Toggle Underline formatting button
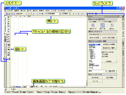This screenshot has height=95, width=126. [78, 14]
